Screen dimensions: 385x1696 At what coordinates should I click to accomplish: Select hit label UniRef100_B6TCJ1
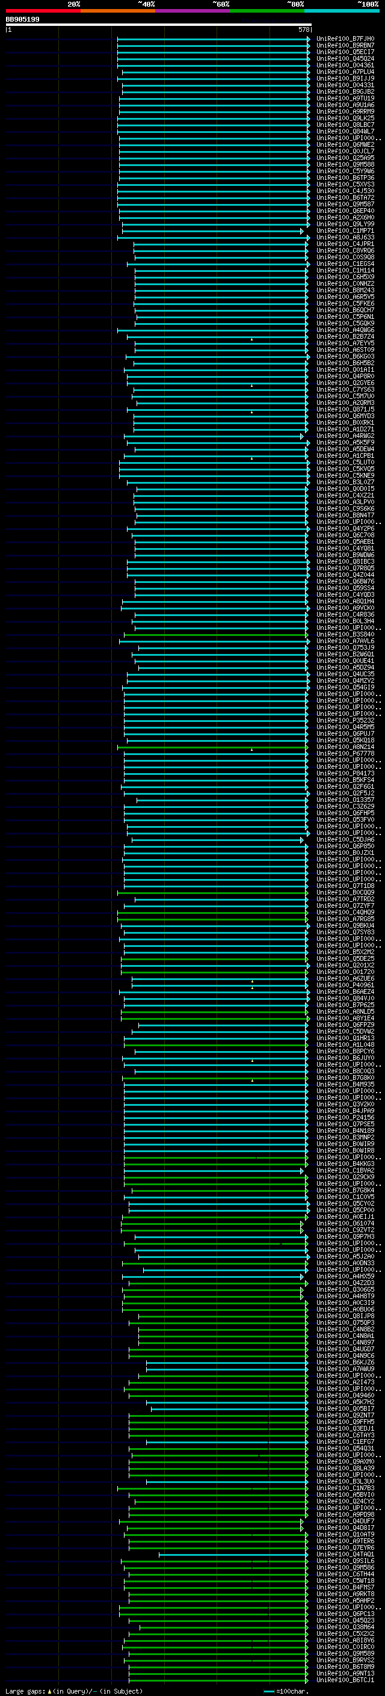point(345,1680)
